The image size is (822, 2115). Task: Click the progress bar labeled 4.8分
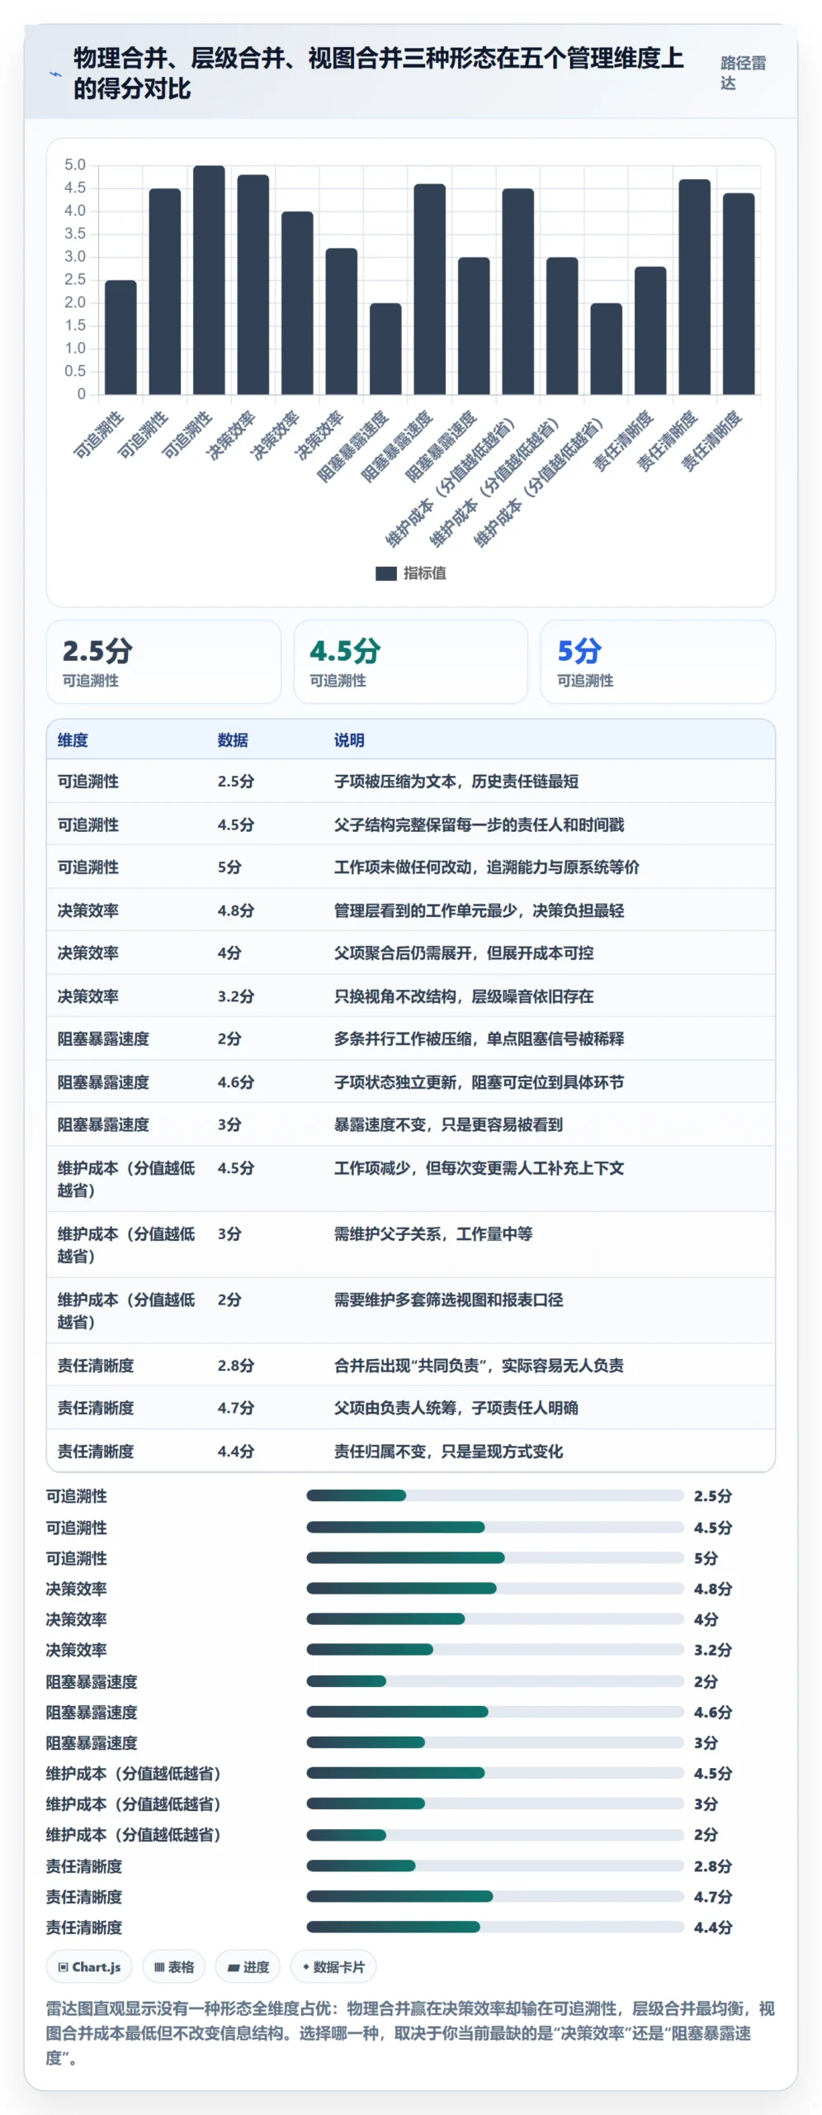[x=495, y=1588]
